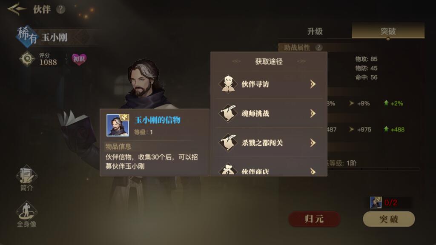Click 玉小刚的信物 item thumbnail
Screen dimensions: 436x245
coord(118,125)
